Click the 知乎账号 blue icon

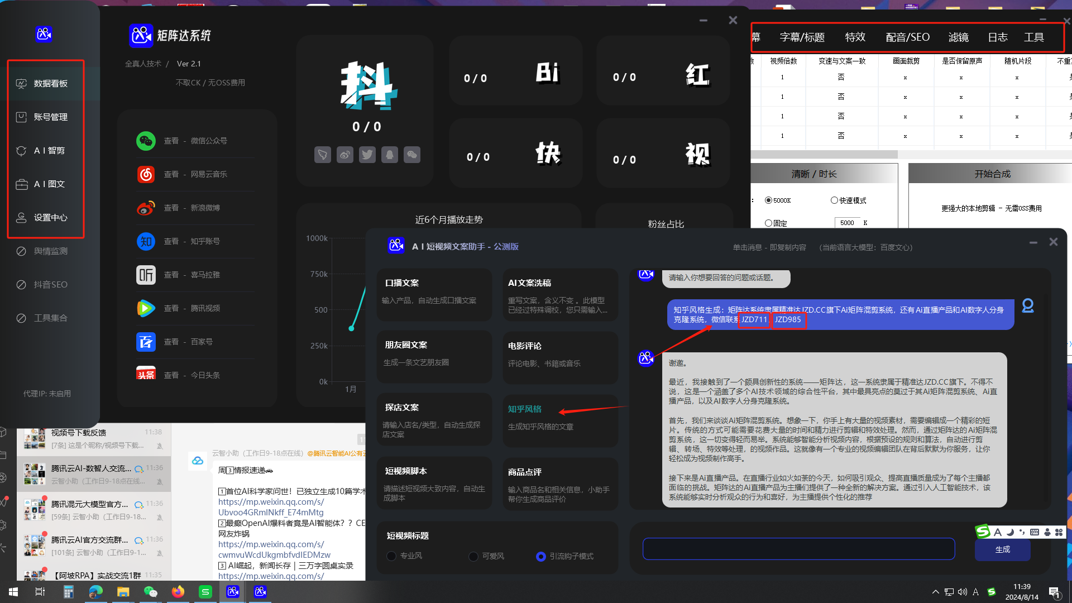point(146,241)
